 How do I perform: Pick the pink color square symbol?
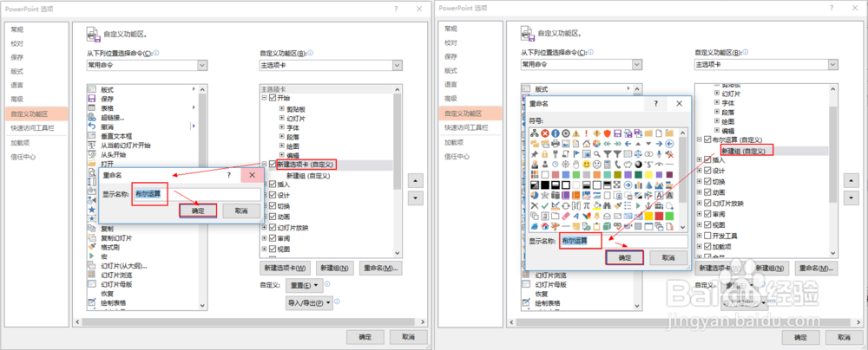(x=556, y=175)
